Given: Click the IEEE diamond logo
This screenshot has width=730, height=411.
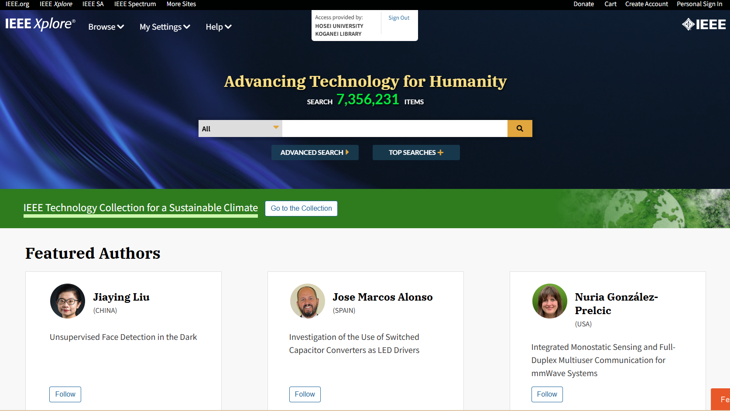Looking at the screenshot, I should [x=704, y=24].
